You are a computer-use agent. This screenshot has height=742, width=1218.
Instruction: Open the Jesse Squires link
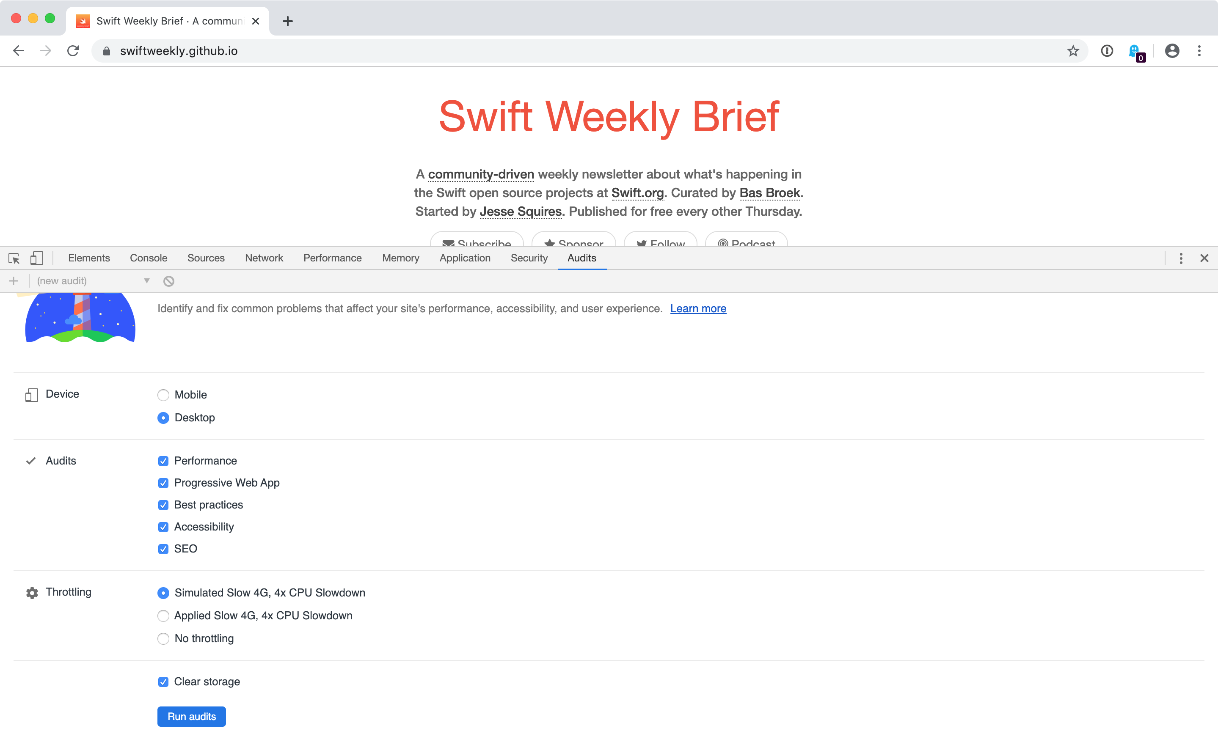(x=521, y=212)
